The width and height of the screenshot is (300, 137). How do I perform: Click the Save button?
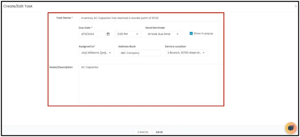coord(159,132)
